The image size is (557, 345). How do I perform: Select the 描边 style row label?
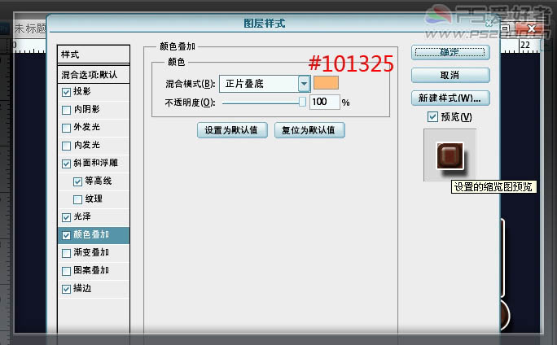tap(82, 288)
